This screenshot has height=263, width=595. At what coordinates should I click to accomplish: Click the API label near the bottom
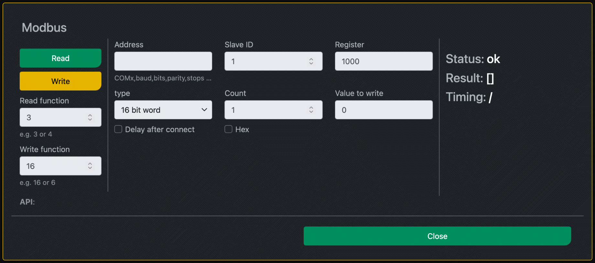pyautogui.click(x=27, y=202)
